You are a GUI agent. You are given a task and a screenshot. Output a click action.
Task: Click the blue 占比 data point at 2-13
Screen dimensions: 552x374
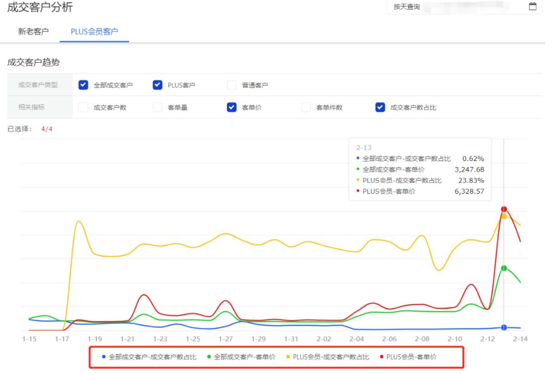coord(504,327)
